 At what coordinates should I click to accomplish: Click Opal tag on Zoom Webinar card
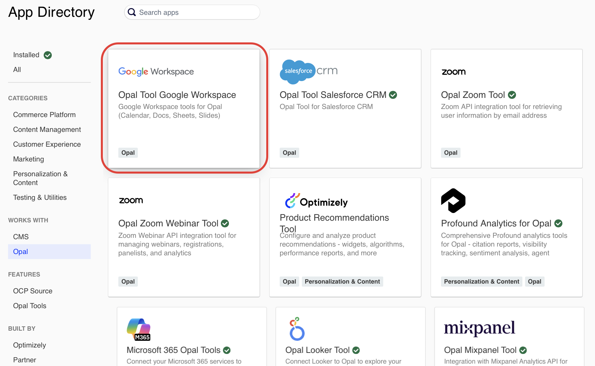pos(128,282)
